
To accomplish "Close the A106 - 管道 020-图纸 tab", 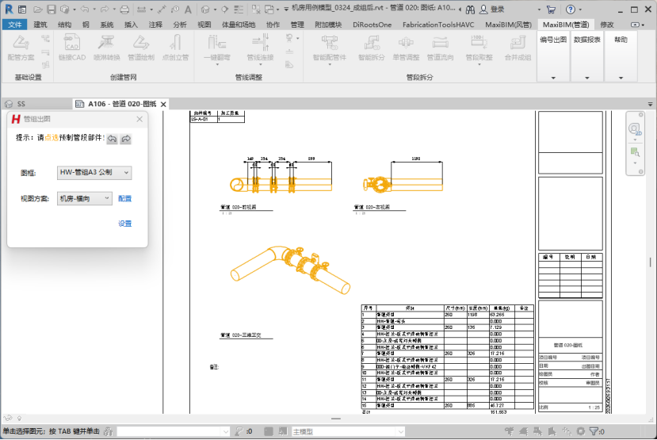I will coord(163,105).
